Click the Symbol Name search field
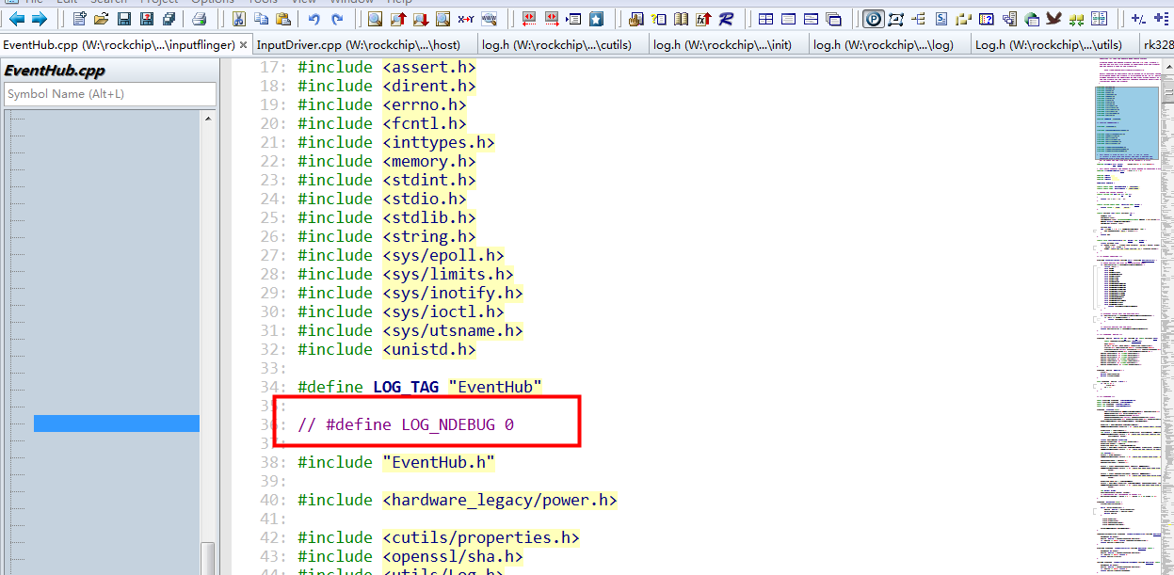 (x=110, y=94)
